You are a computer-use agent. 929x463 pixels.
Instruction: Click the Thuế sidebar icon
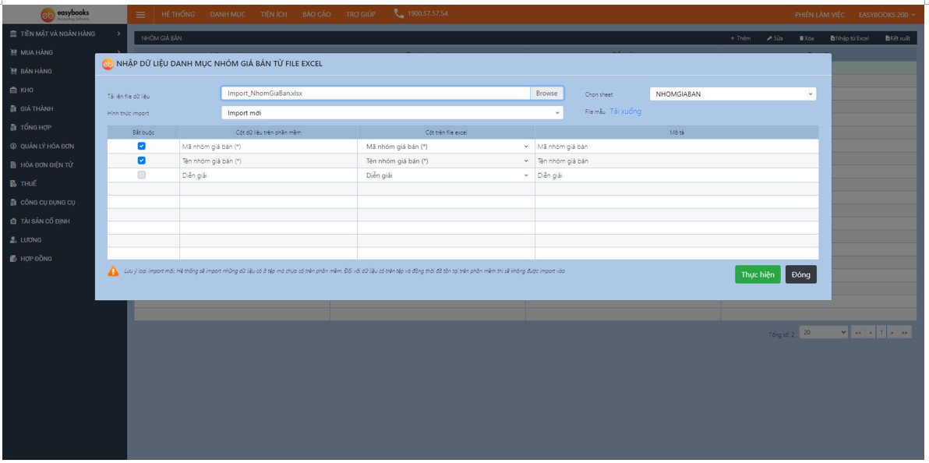click(x=13, y=184)
